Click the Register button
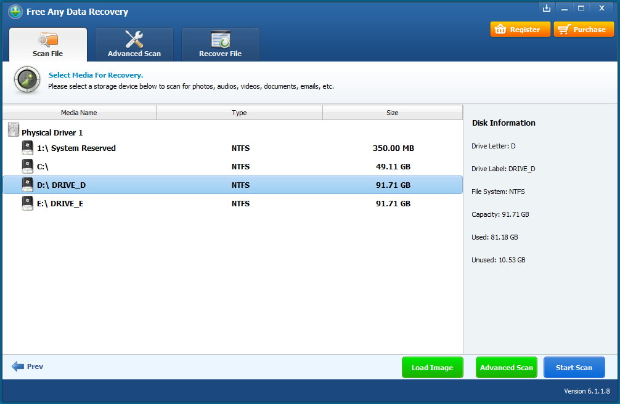The height and width of the screenshot is (404, 620). 520,29
